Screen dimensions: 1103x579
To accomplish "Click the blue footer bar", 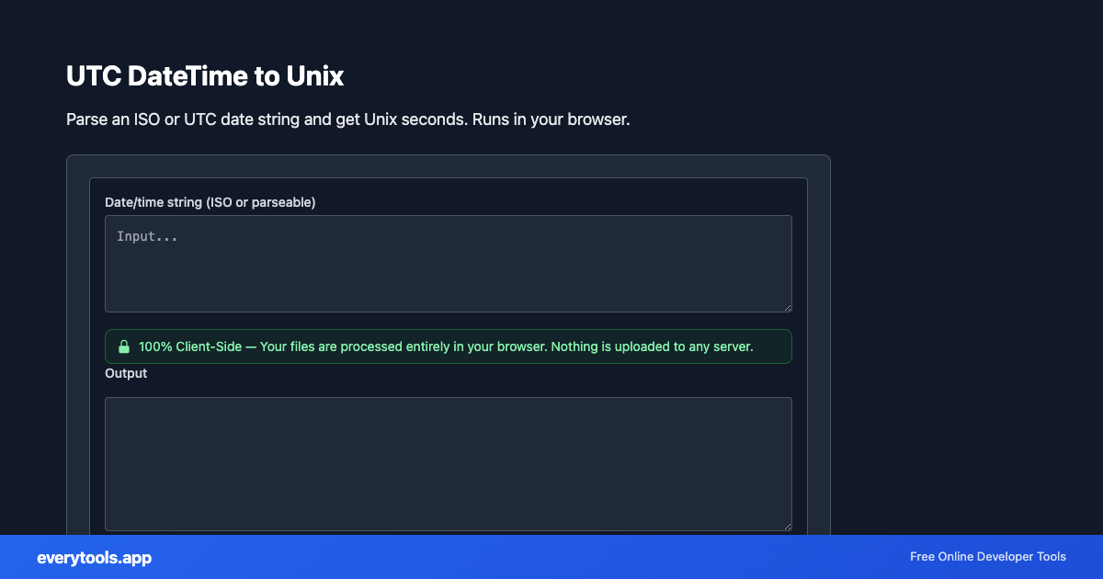I will pyautogui.click(x=551, y=558).
